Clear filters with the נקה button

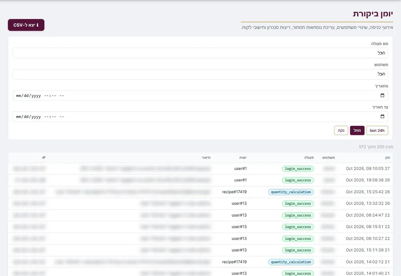pyautogui.click(x=341, y=130)
